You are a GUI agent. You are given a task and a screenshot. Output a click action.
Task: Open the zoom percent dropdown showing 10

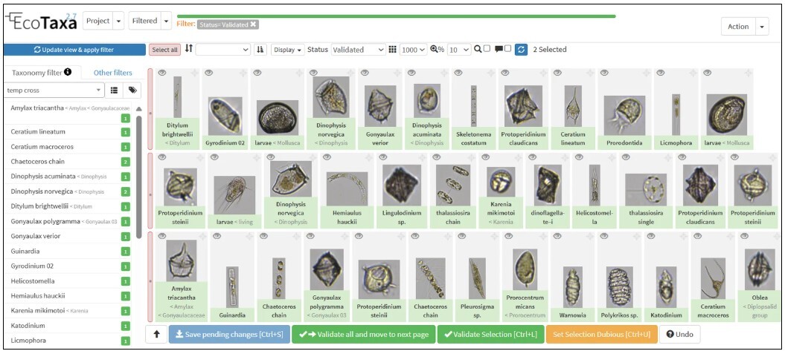click(459, 50)
